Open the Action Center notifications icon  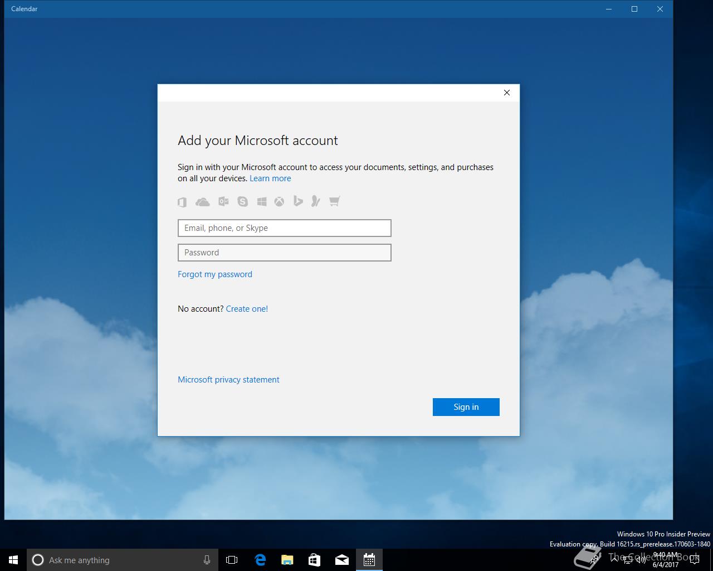click(x=695, y=560)
